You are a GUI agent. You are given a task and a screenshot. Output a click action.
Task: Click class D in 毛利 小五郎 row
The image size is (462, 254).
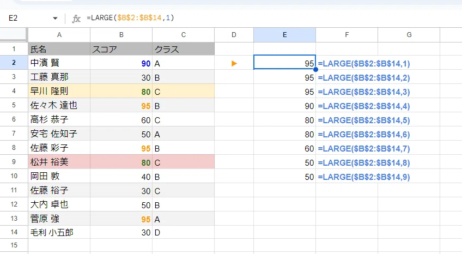point(184,232)
